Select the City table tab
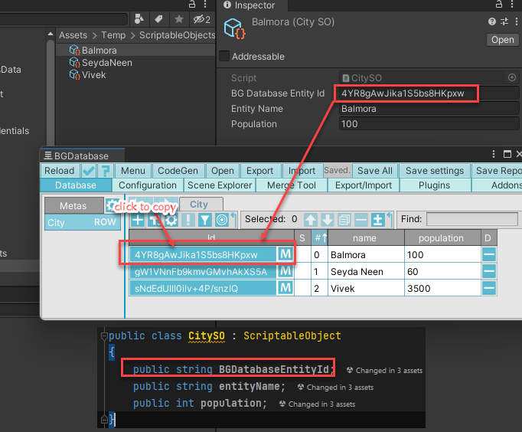 coord(201,205)
